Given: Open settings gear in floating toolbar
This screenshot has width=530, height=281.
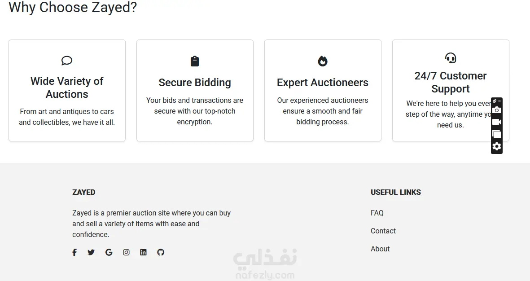Looking at the screenshot, I should [496, 146].
